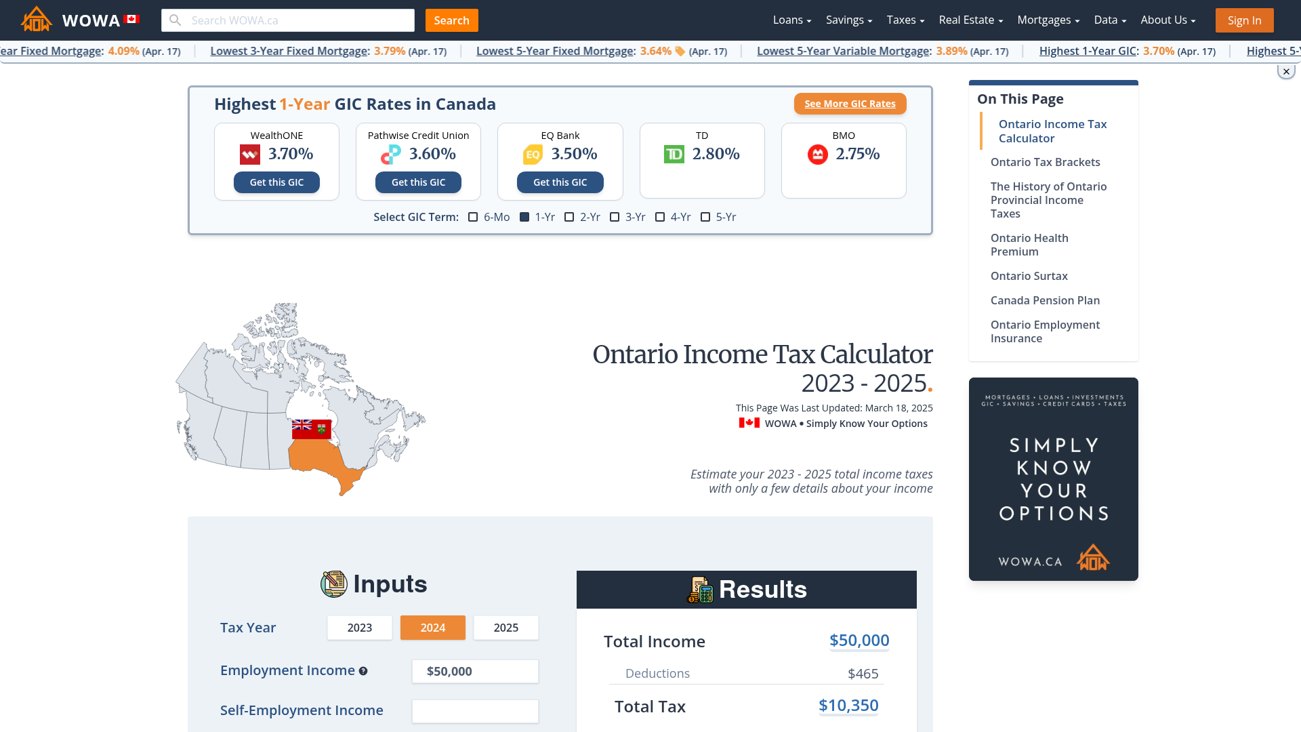Click the Employment Income input field
The image size is (1301, 732).
(474, 671)
